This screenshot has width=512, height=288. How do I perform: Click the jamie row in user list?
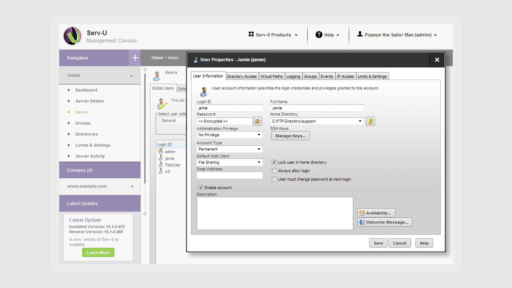pyautogui.click(x=171, y=158)
